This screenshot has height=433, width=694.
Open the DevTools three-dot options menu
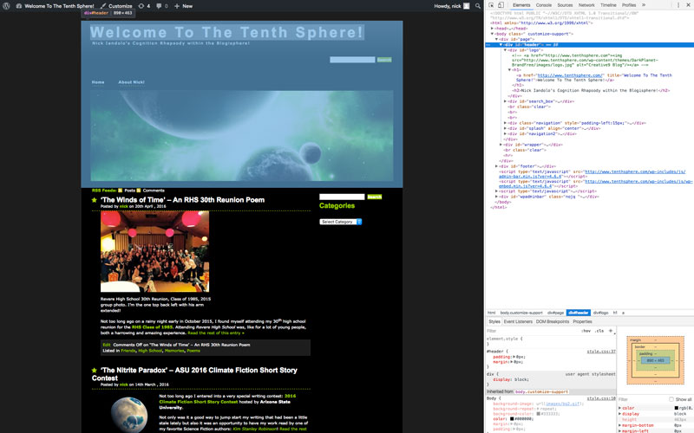678,4
